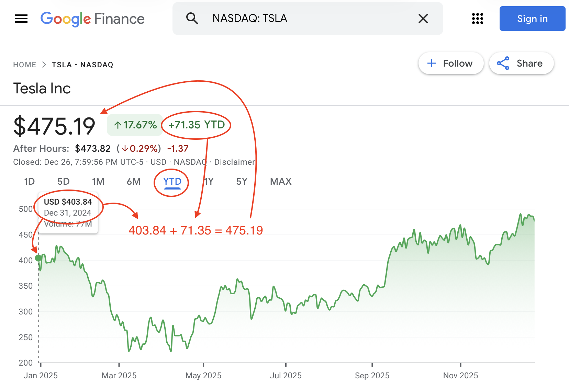Share this Tesla stock page

tap(521, 64)
